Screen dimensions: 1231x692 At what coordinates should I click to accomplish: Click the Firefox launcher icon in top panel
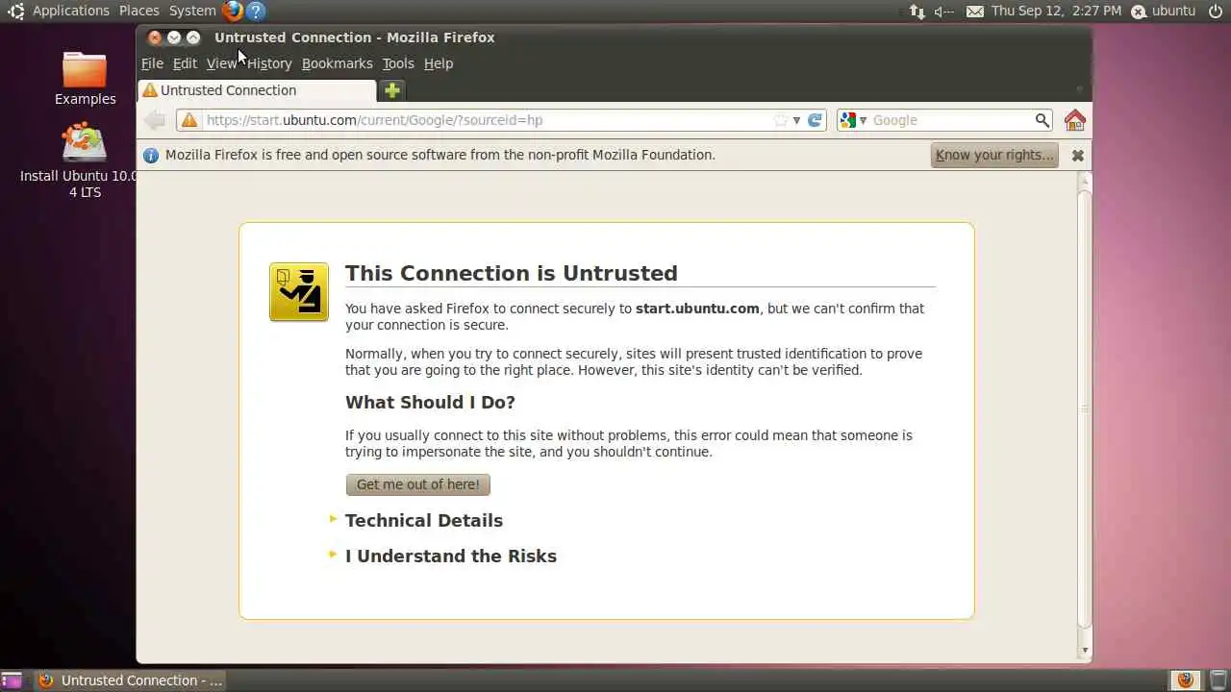click(x=232, y=12)
